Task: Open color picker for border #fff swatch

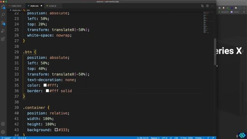Action: (47, 91)
